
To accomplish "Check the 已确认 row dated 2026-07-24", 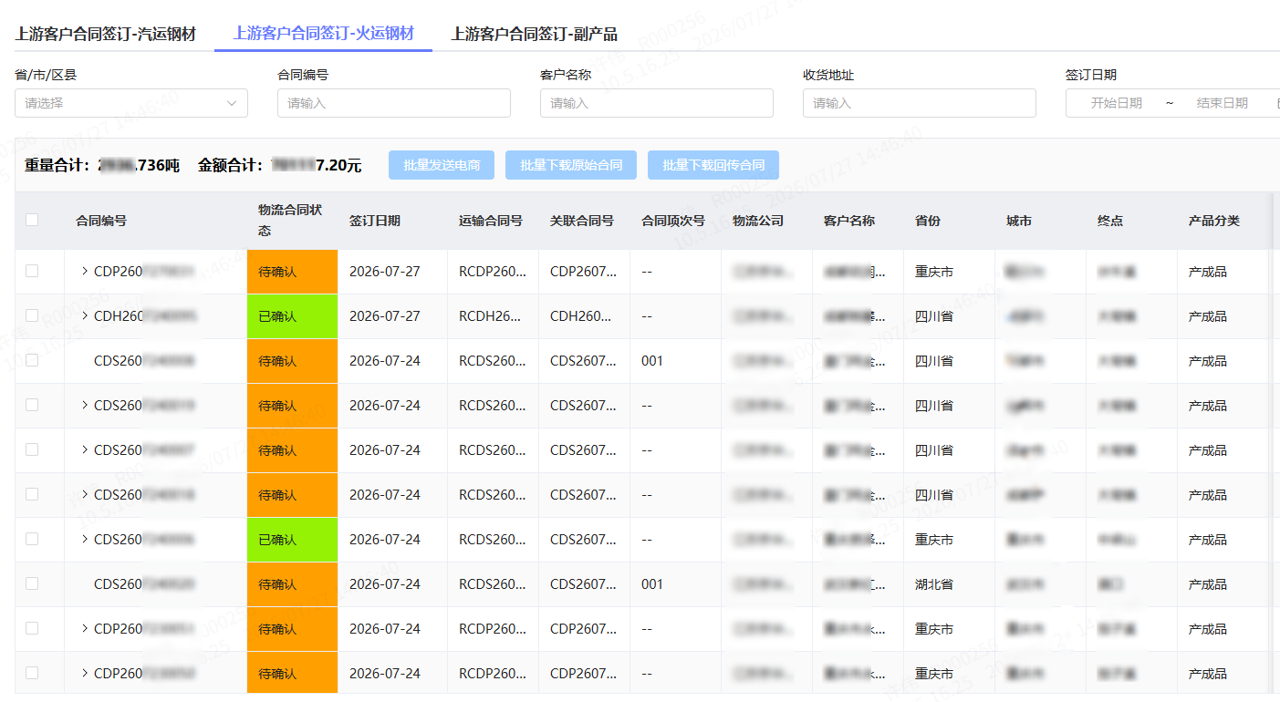I will (32, 539).
